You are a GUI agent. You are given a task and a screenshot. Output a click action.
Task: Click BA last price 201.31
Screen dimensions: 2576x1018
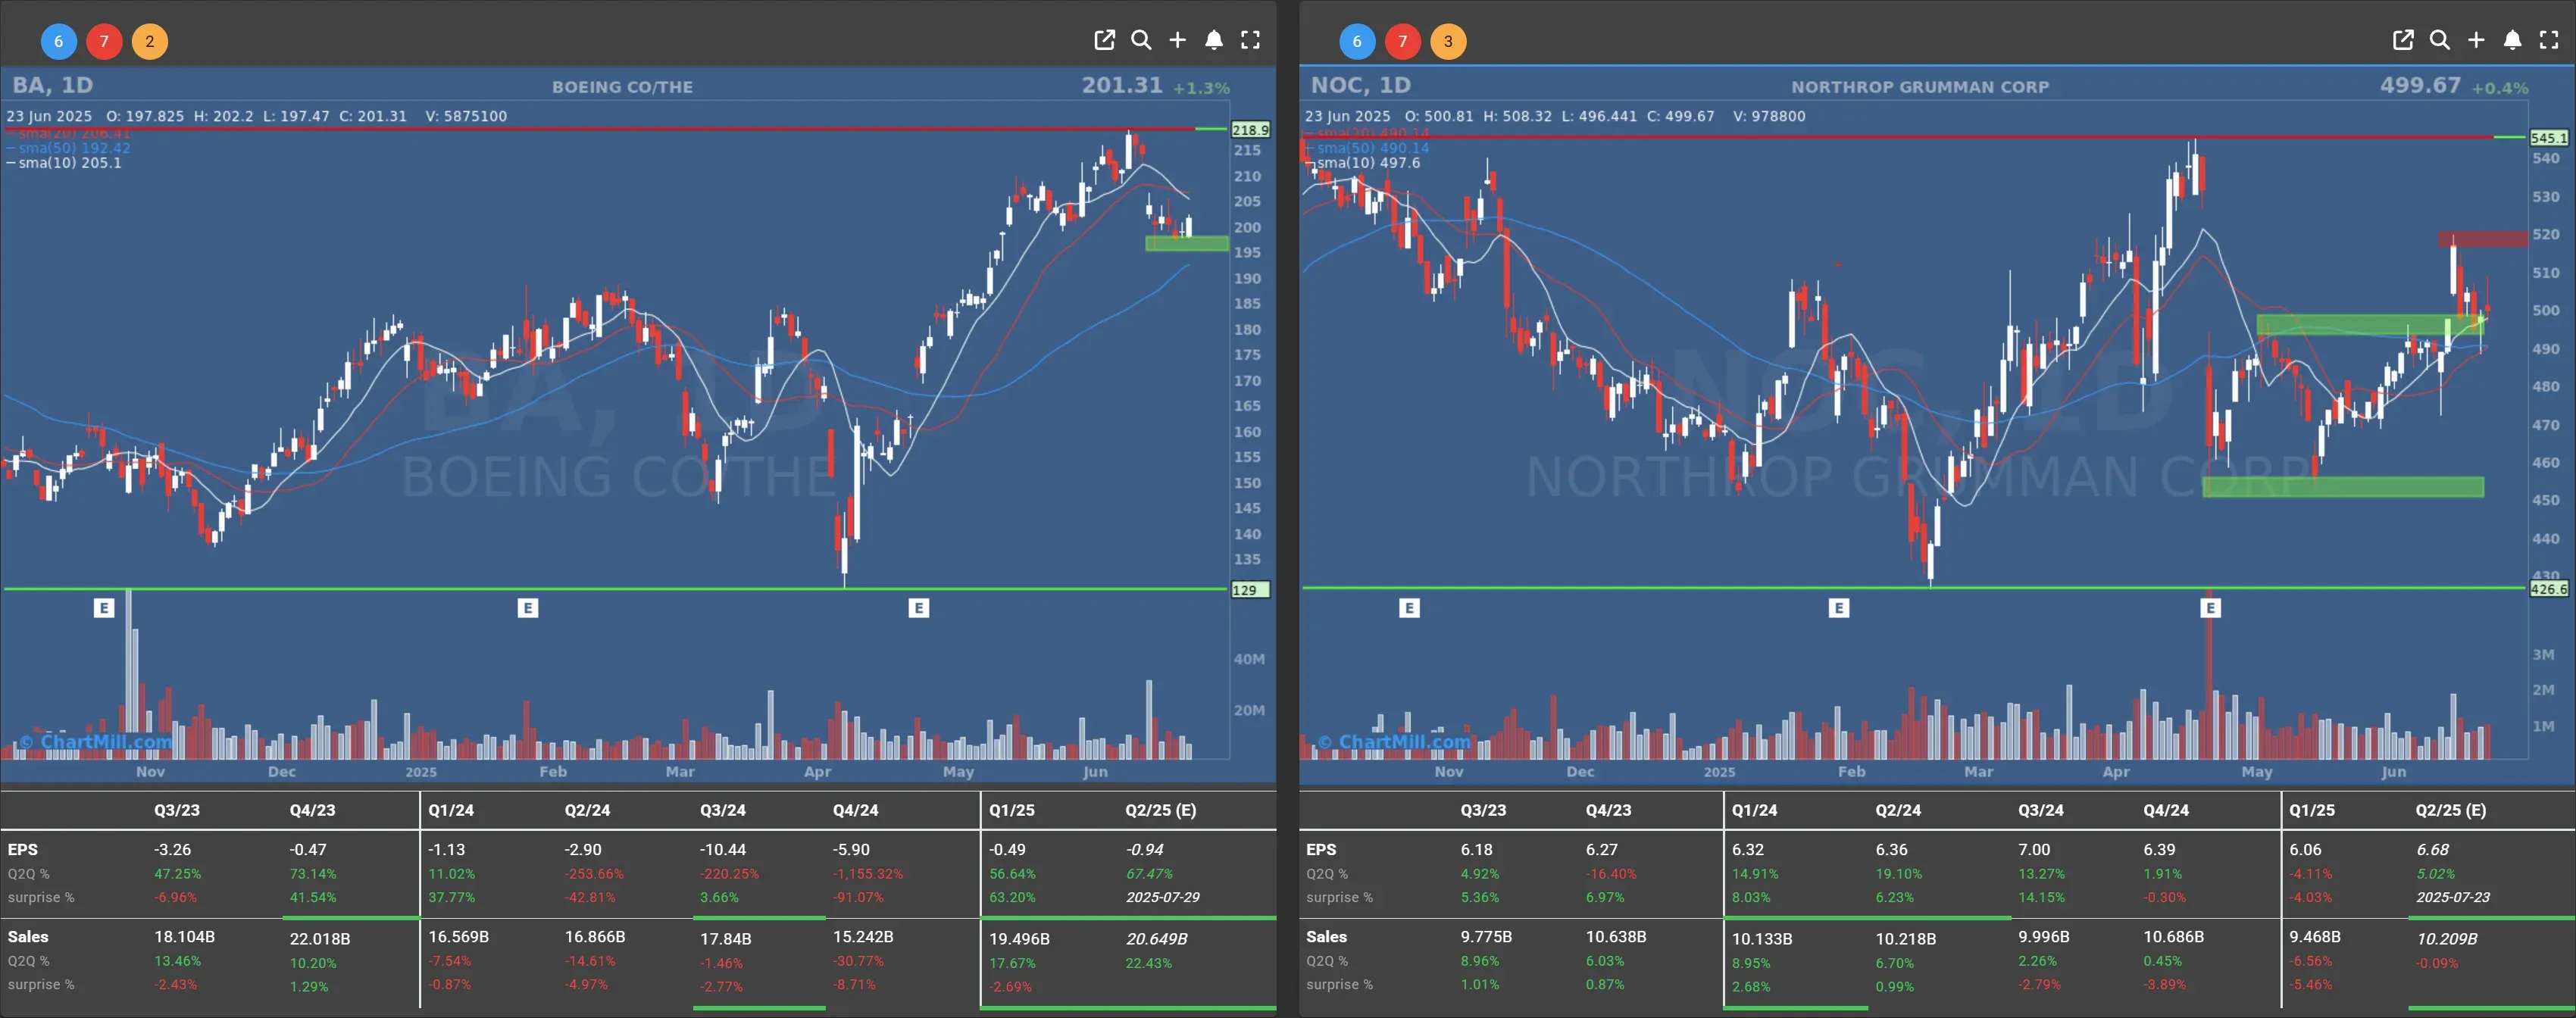pyautogui.click(x=1122, y=85)
